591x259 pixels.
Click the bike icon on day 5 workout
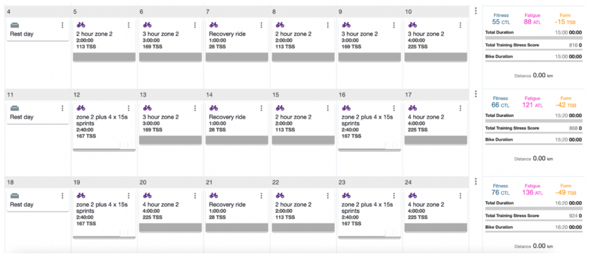point(81,25)
